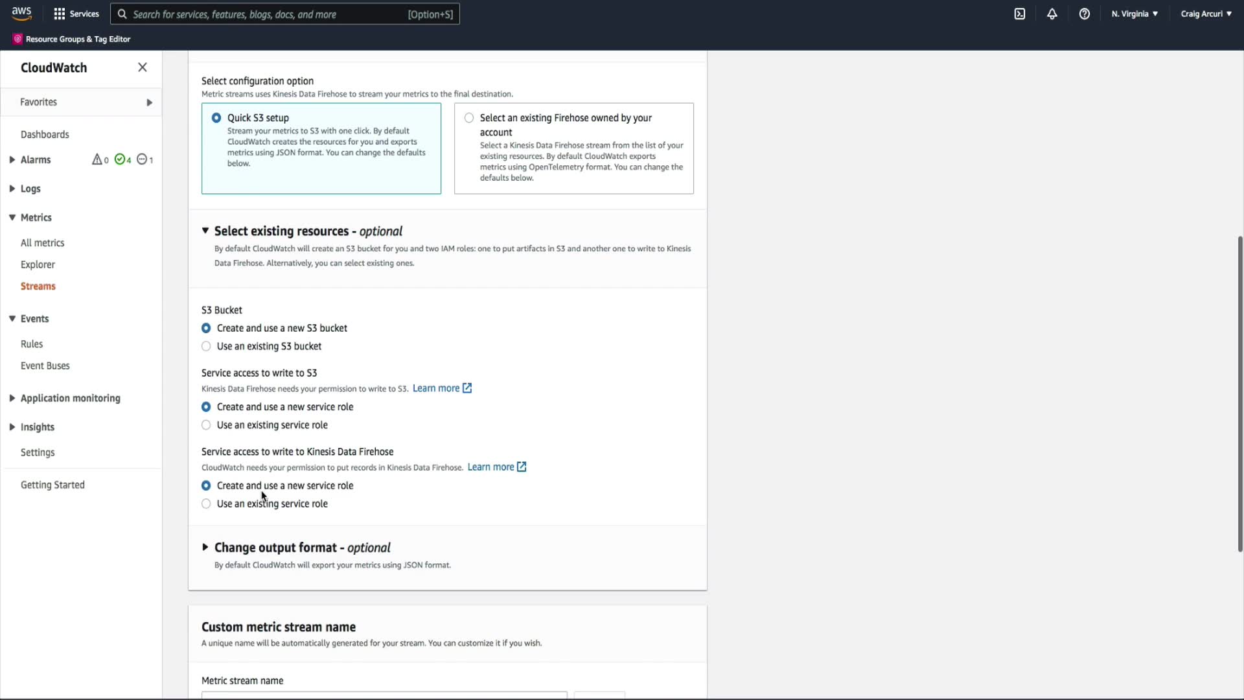The image size is (1244, 700).
Task: Click the AWS logo home icon
Action: tap(21, 13)
